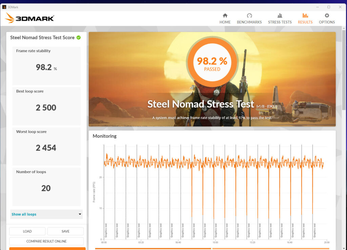Click the LOAD button
347x250 pixels.
coord(27,231)
